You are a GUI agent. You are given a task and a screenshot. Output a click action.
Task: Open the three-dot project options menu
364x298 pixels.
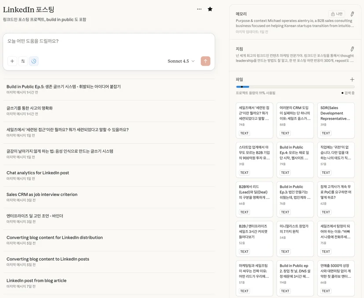point(199,9)
